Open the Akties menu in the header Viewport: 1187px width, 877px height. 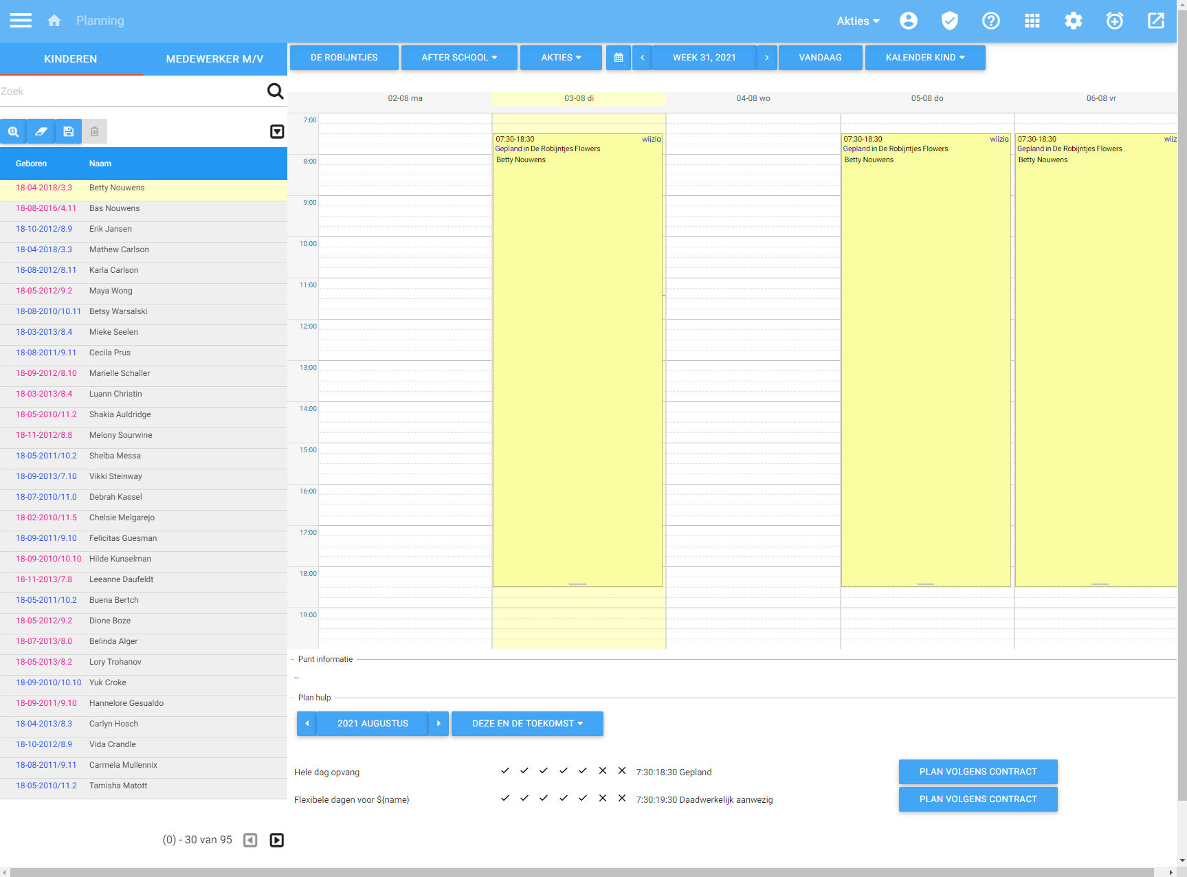(x=856, y=21)
